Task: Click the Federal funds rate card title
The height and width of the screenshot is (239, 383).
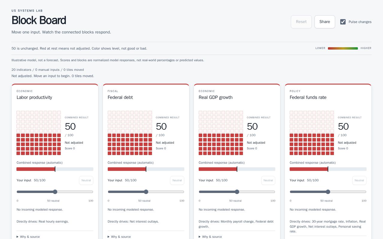Action: click(308, 97)
